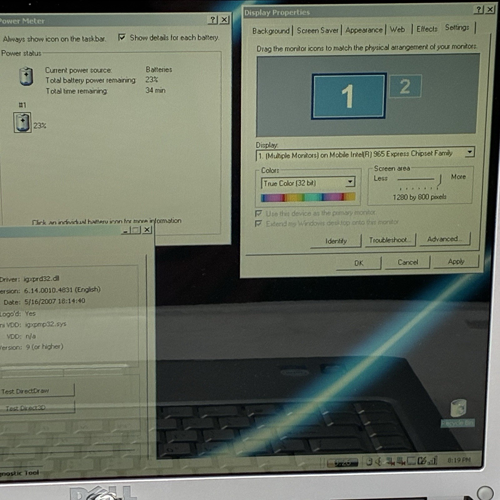
Task: Click the display monitor tray icon
Action: coord(411,461)
